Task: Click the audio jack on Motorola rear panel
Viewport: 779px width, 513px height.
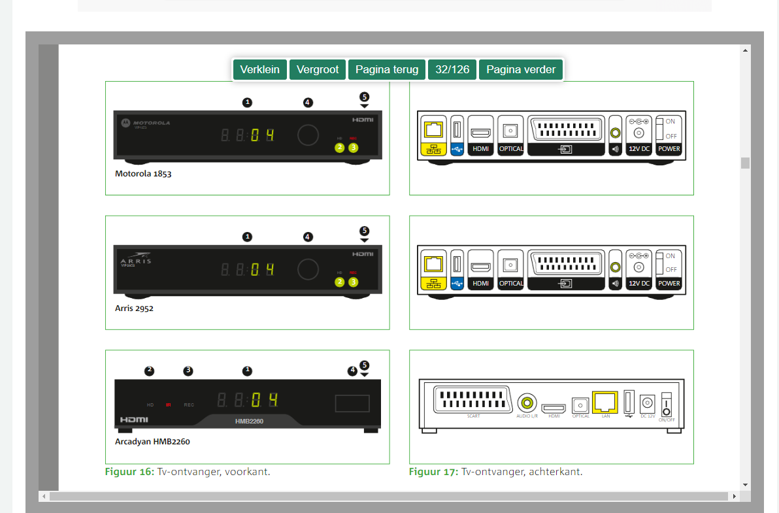Action: (615, 135)
